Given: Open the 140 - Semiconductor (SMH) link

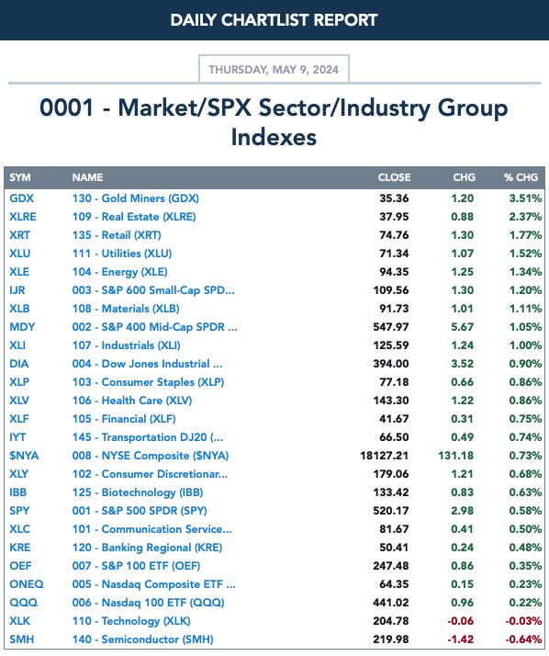Looking at the screenshot, I should click(142, 639).
